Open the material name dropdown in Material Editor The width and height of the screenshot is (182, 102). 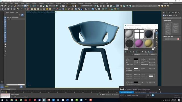(x=141, y=54)
